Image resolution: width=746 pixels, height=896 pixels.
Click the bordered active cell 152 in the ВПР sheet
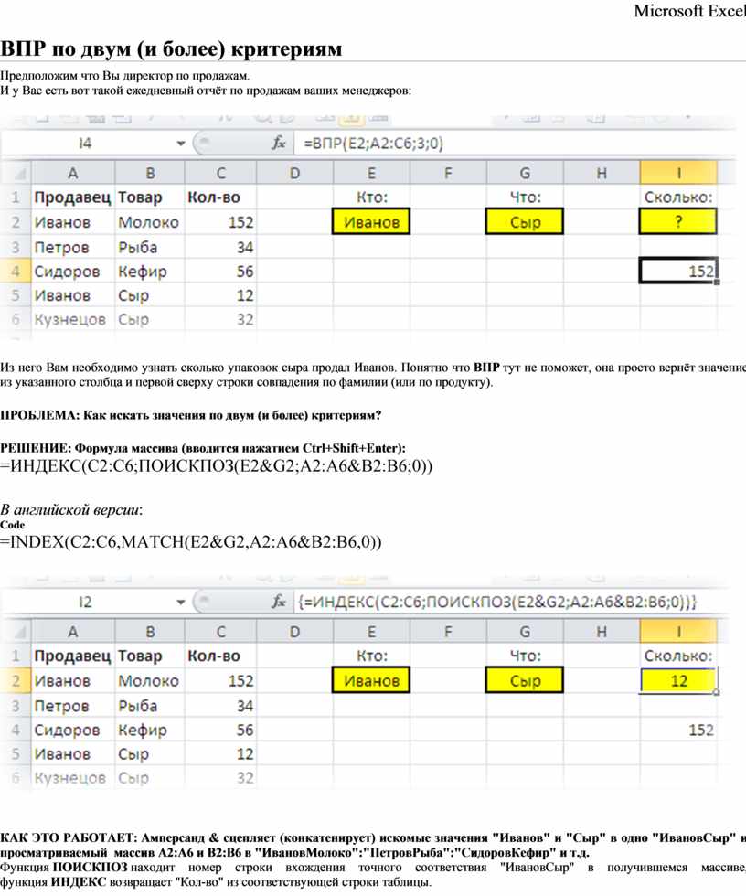678,271
